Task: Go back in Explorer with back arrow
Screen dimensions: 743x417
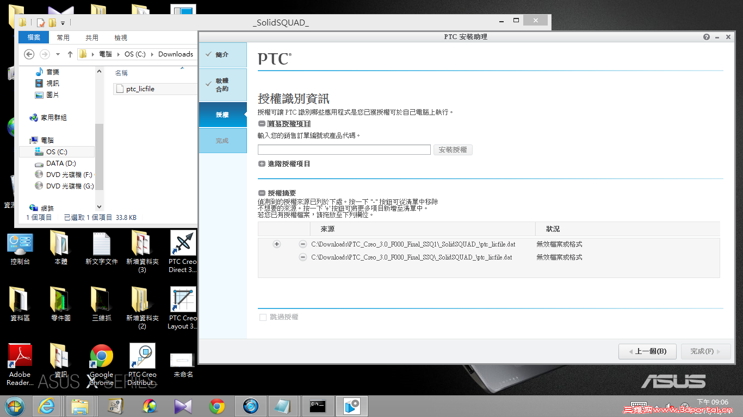Action: 29,54
